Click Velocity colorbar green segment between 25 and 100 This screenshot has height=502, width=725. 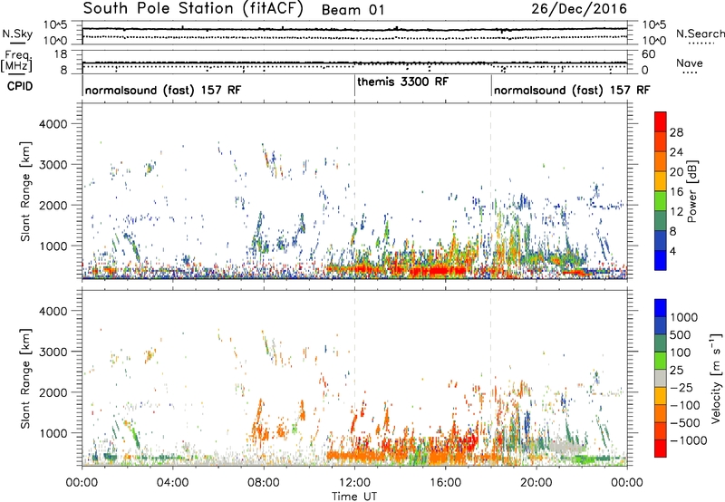[661, 361]
